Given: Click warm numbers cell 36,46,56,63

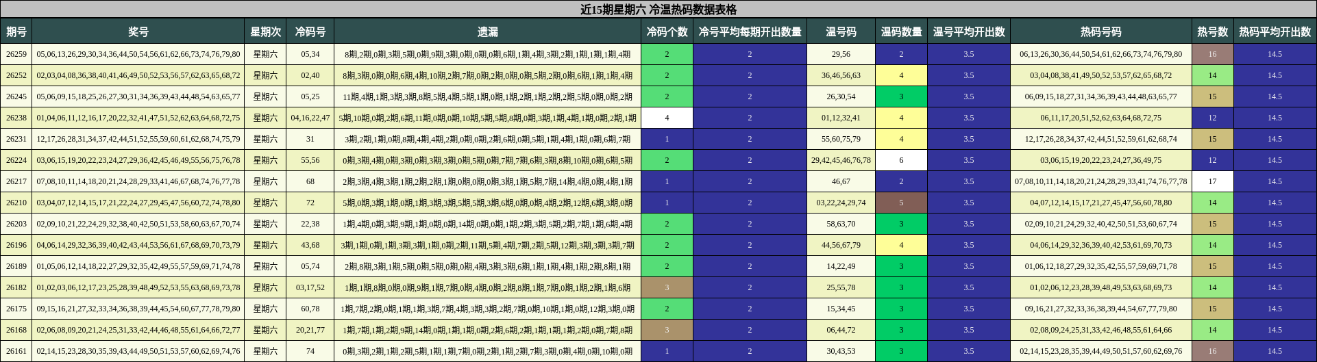Looking at the screenshot, I should [x=841, y=75].
